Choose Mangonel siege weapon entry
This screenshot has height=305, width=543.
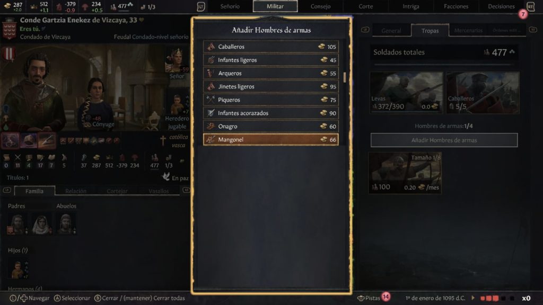(271, 139)
